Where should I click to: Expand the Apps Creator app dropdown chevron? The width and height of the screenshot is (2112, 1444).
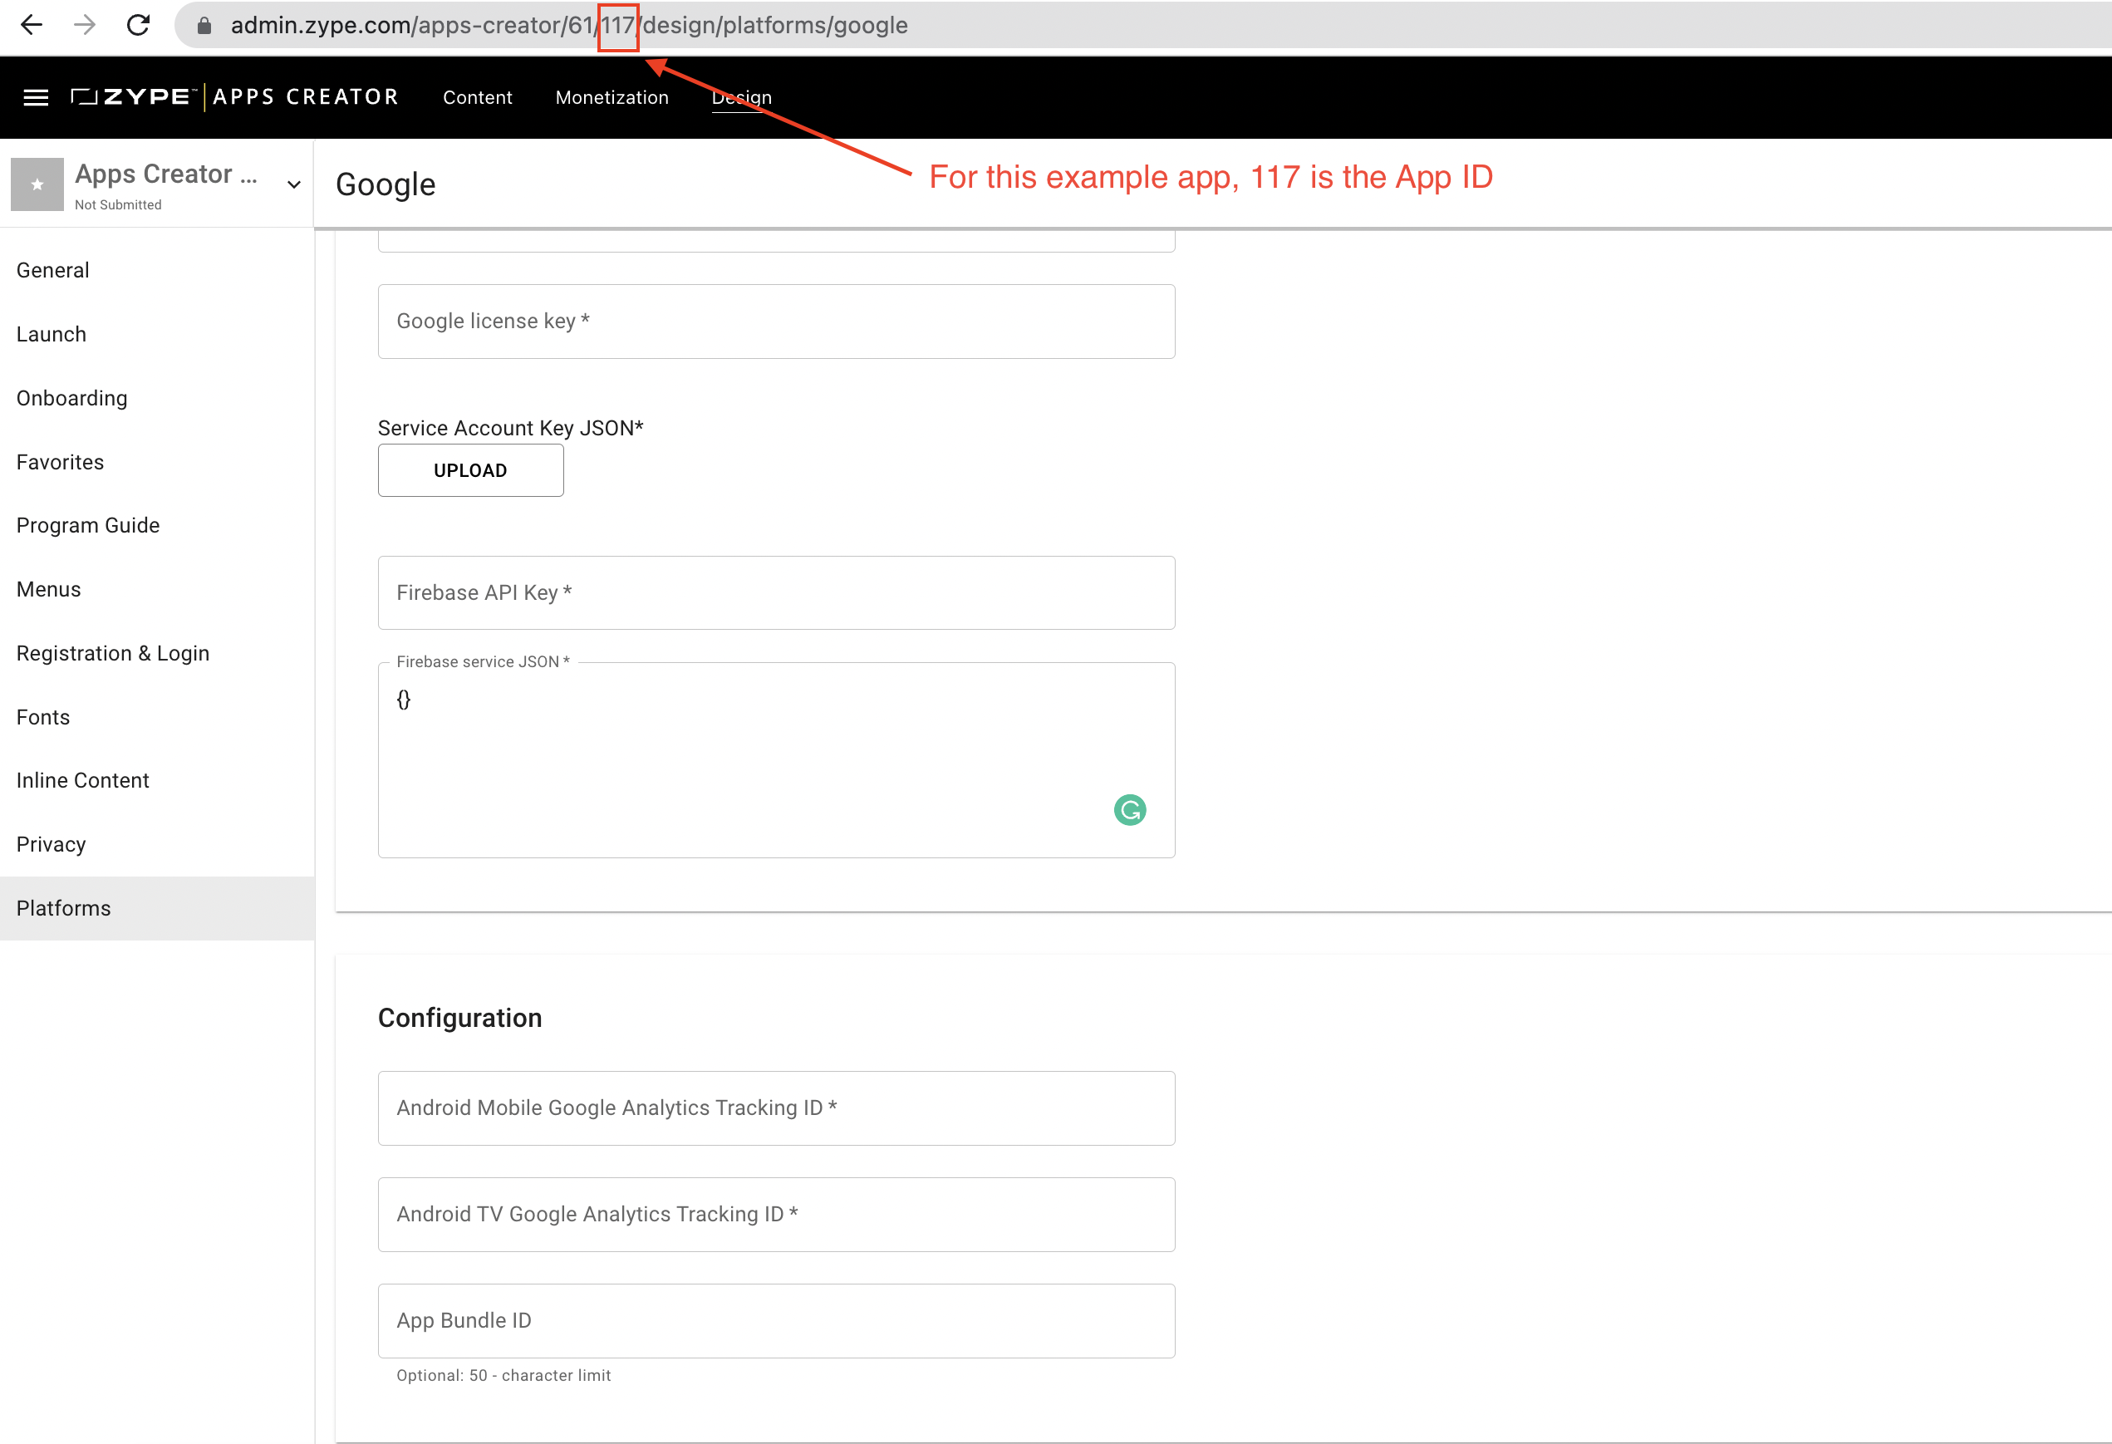[293, 184]
